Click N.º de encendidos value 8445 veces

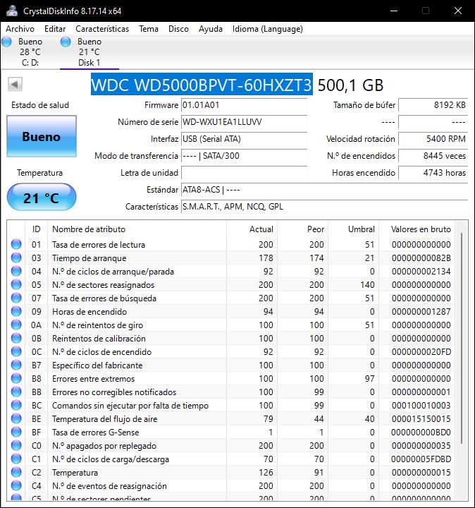[433, 156]
